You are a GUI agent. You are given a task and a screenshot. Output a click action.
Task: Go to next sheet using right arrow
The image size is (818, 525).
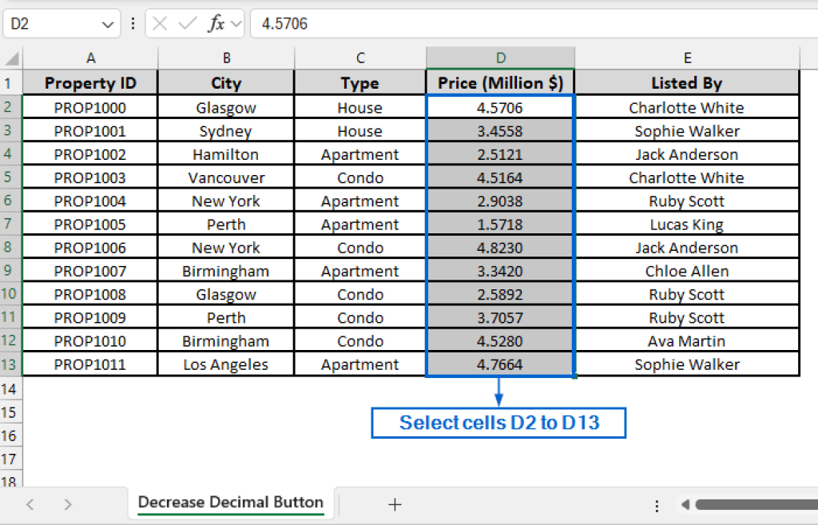coord(68,504)
